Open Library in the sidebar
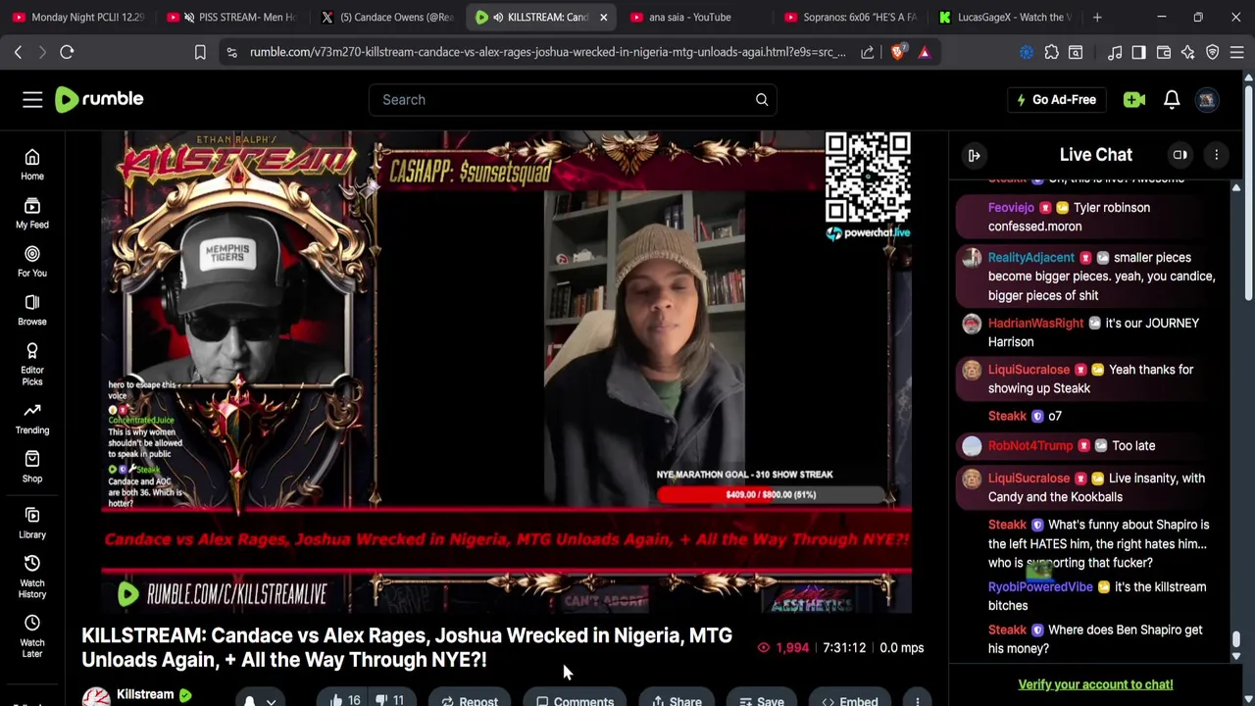 tap(32, 523)
